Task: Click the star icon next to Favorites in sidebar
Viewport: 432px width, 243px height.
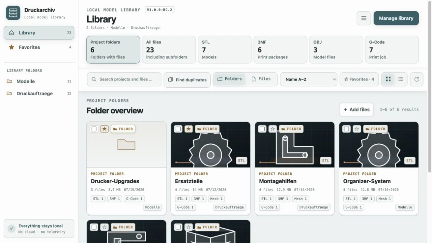Action: [x=12, y=47]
